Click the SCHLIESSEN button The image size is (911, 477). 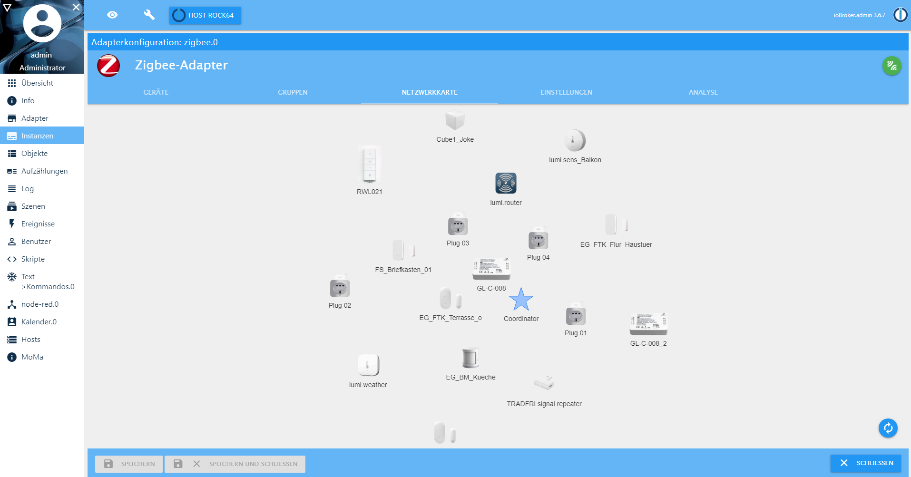(866, 463)
